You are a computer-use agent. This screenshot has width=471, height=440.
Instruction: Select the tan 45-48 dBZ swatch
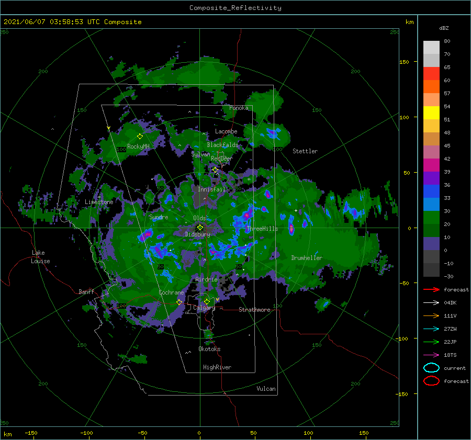pos(431,139)
